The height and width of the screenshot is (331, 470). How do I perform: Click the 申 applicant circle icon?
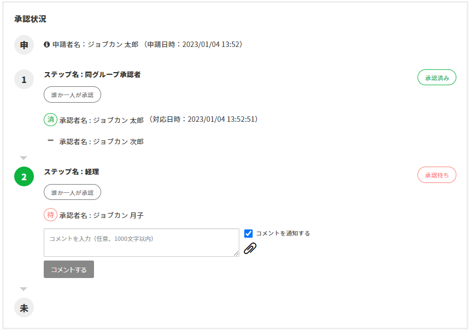point(24,45)
